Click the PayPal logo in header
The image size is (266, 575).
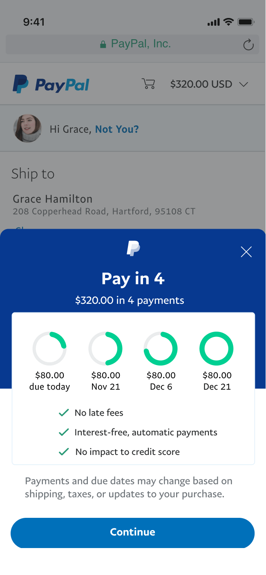pyautogui.click(x=51, y=84)
